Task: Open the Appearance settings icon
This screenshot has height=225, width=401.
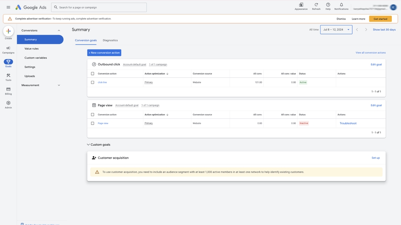Action: [x=301, y=5]
